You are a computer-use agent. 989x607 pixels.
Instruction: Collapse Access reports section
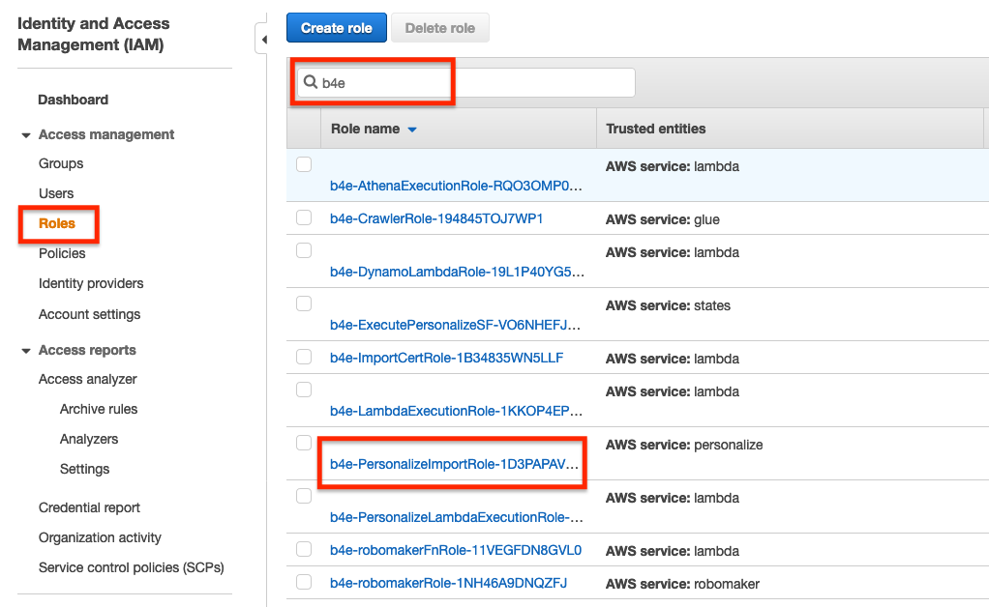(x=26, y=351)
